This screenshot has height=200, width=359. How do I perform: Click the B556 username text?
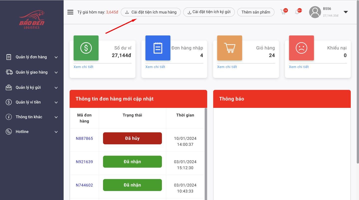point(327,9)
